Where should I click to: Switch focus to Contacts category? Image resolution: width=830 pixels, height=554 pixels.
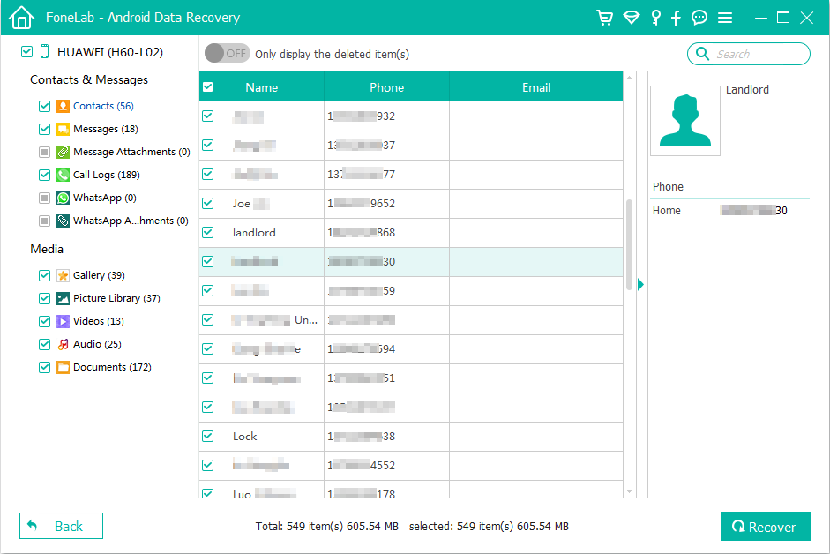coord(103,106)
